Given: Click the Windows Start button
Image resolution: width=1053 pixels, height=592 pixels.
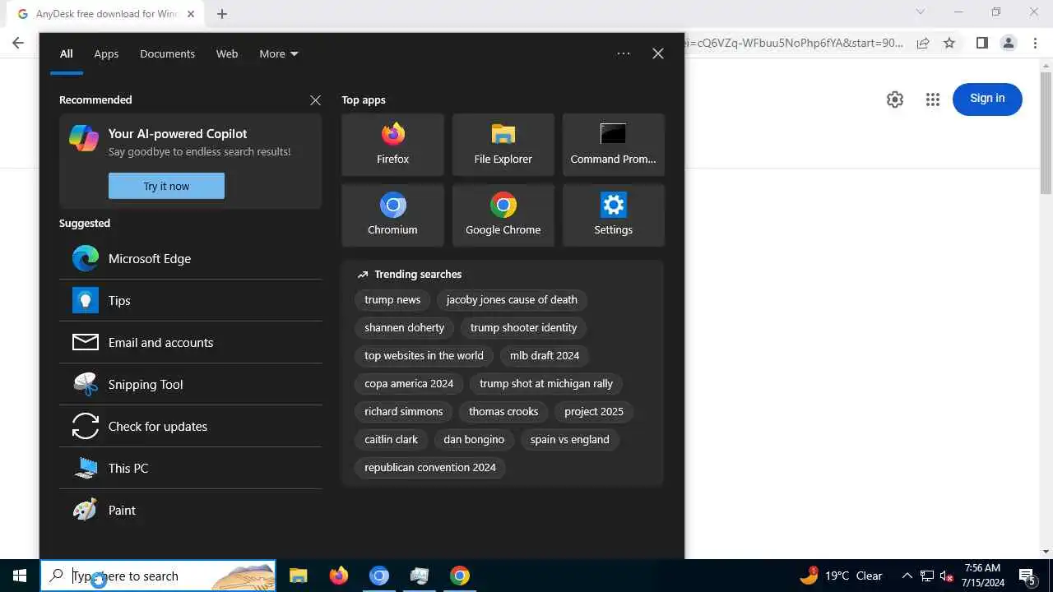Looking at the screenshot, I should click(x=20, y=576).
